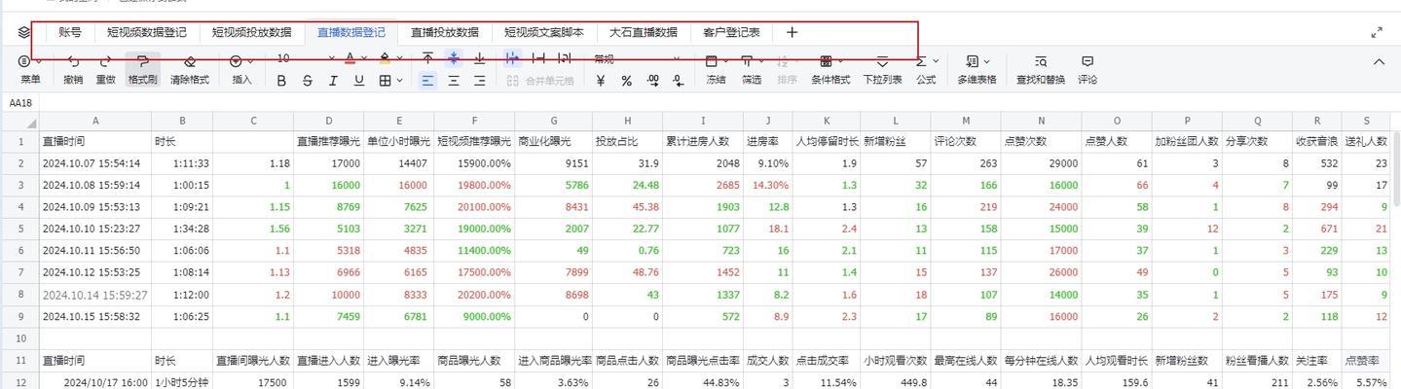Align cell content to vertical middle
The height and width of the screenshot is (389, 1401).
pos(454,58)
